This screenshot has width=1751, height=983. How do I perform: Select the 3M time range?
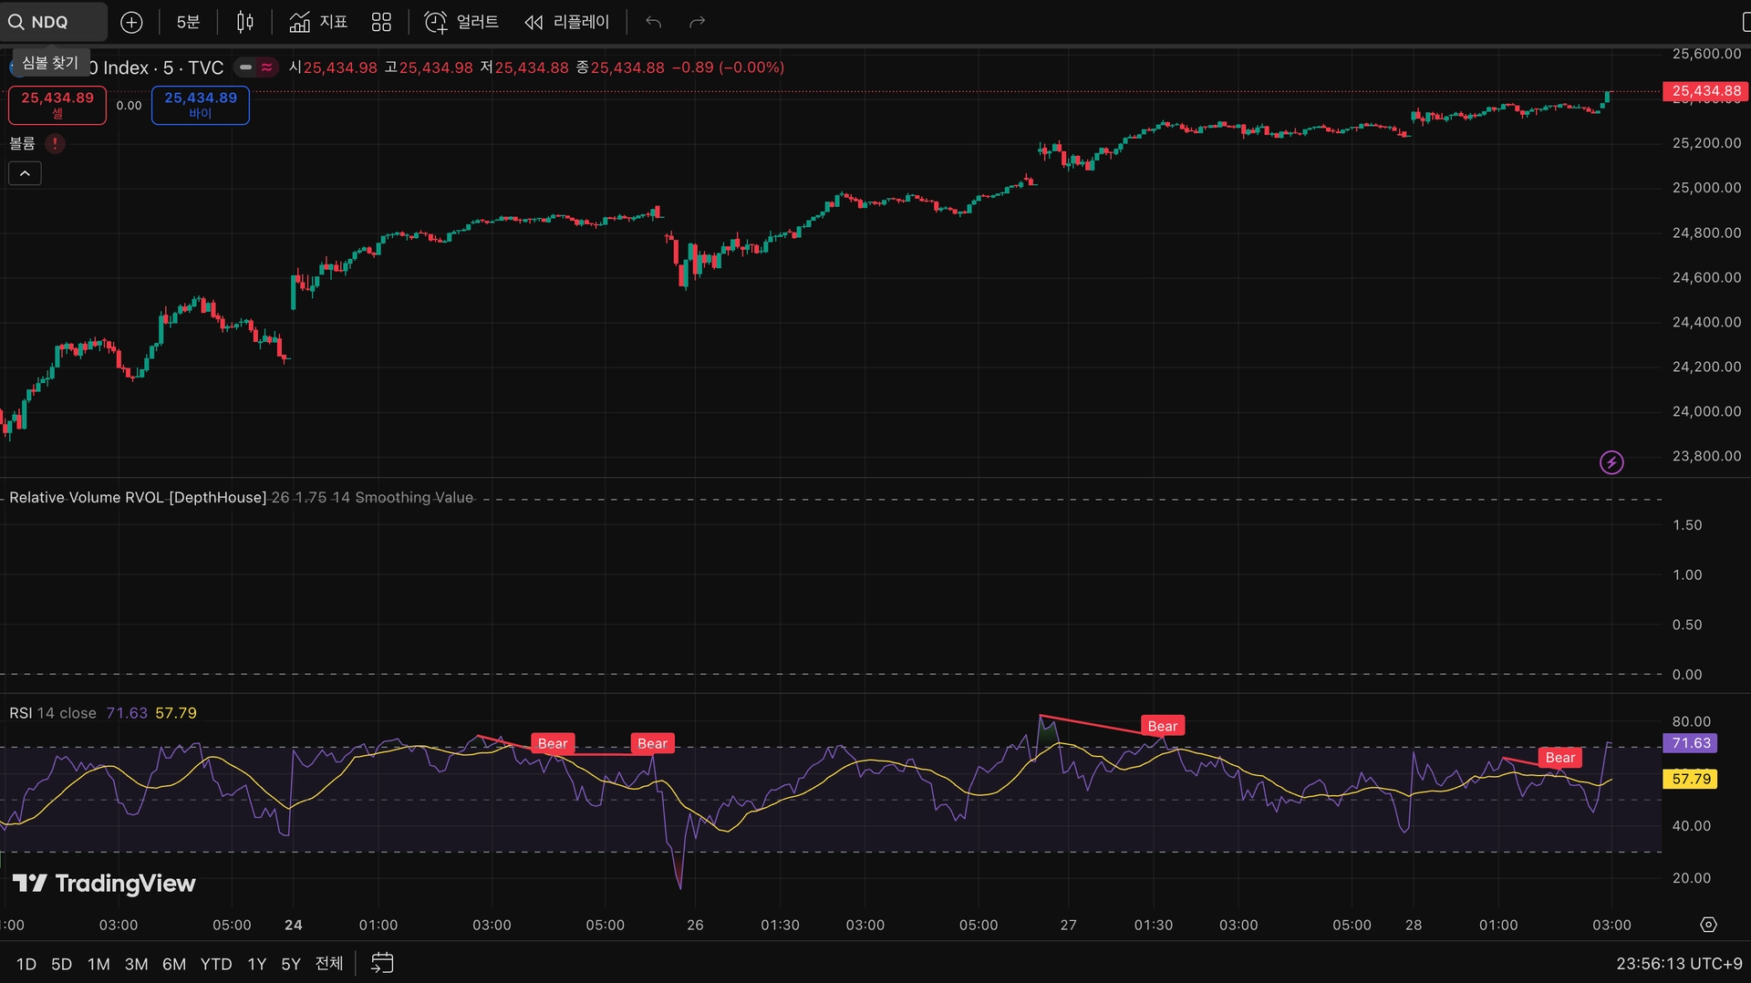click(x=136, y=964)
